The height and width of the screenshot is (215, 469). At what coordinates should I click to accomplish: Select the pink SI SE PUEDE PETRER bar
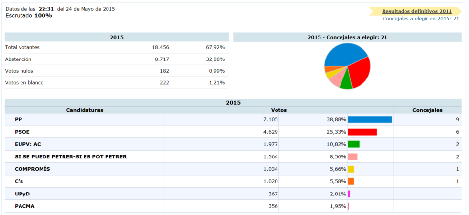pos(353,157)
